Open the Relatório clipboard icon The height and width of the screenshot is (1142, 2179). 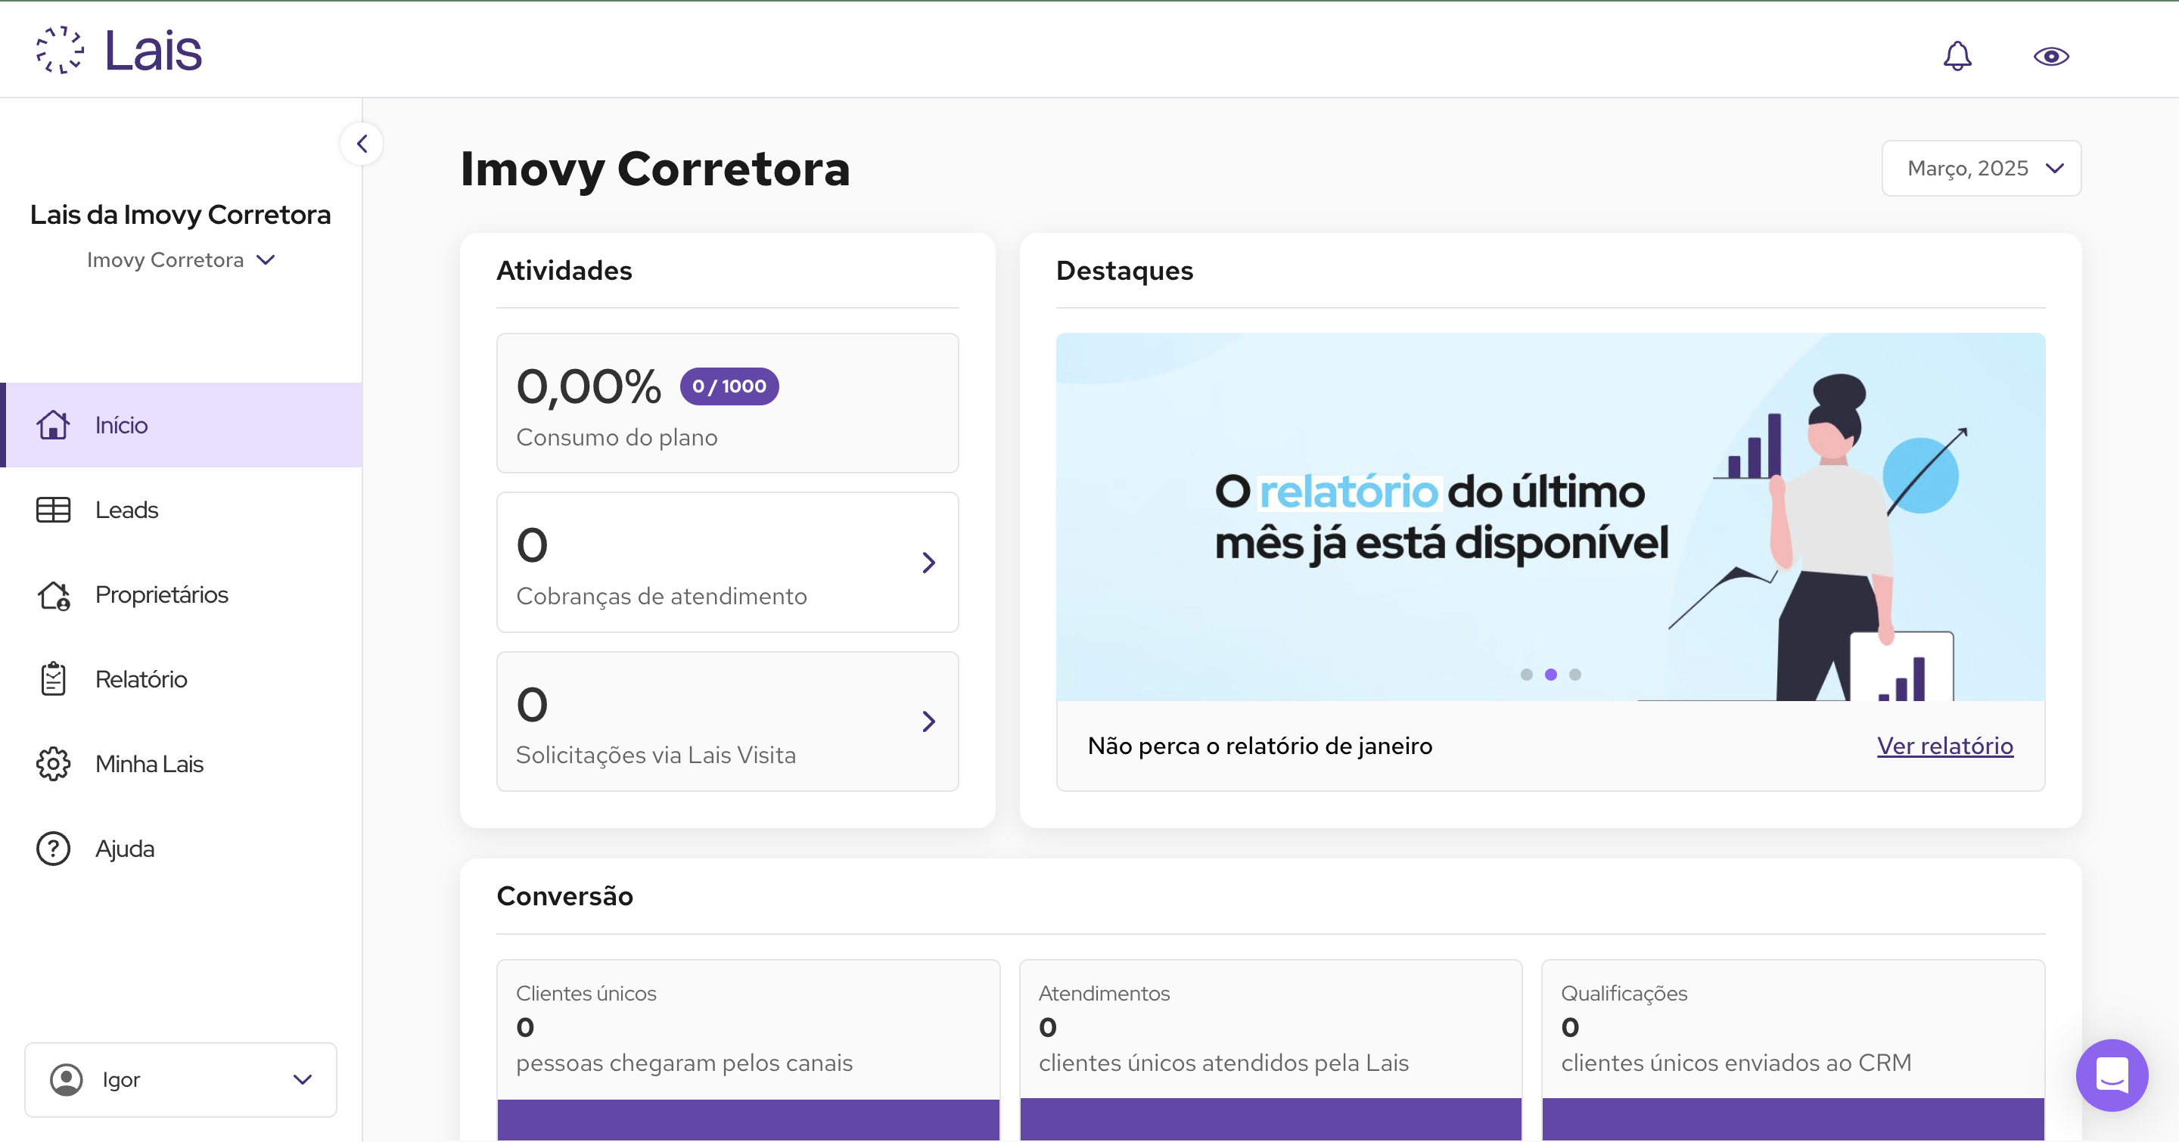[52, 678]
